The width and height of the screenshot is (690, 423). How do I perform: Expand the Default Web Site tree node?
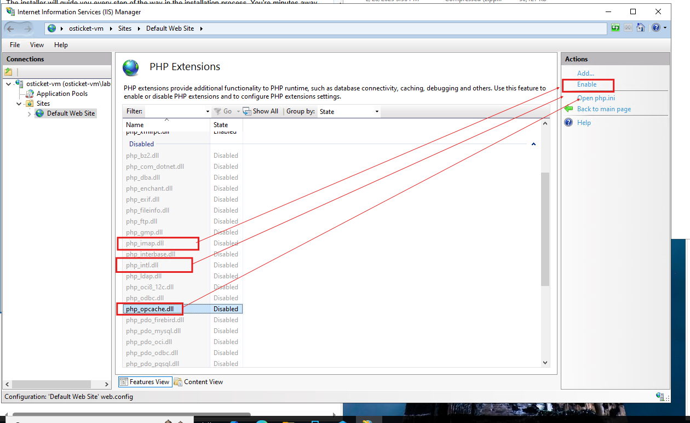point(30,113)
